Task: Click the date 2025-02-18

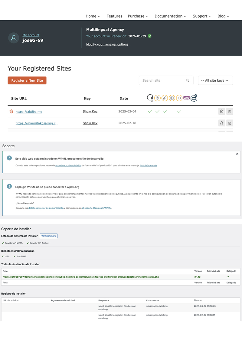Action: 127,123
